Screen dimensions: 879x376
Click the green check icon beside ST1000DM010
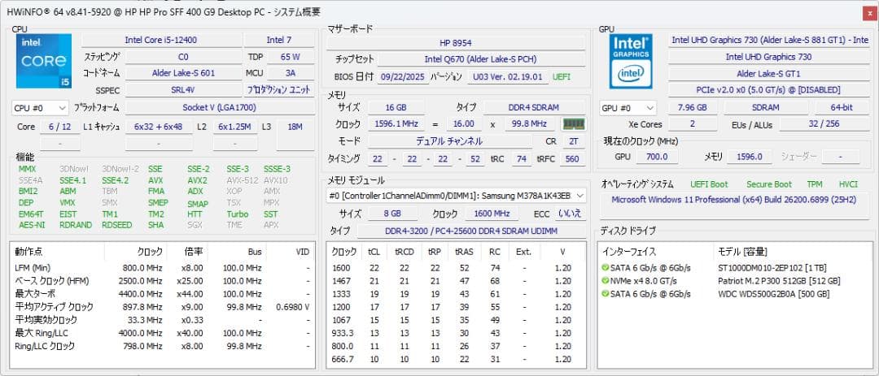point(605,268)
